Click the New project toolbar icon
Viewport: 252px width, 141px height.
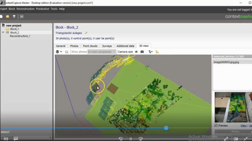[x=1, y=16]
